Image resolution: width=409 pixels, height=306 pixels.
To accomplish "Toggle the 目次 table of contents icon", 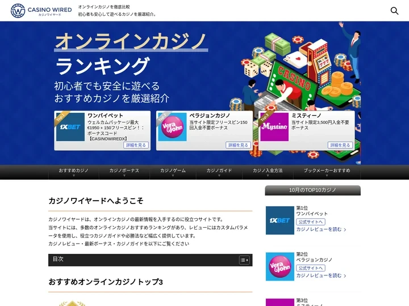I will coord(244,260).
